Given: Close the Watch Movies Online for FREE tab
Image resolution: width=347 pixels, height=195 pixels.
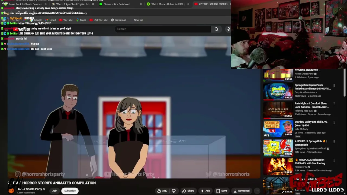Looking at the screenshot, I should 188,4.
